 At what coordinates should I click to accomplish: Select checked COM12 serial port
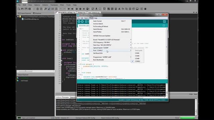(137, 61)
